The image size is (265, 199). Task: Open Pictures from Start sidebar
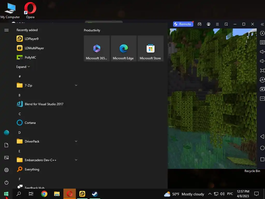pyautogui.click(x=6, y=158)
